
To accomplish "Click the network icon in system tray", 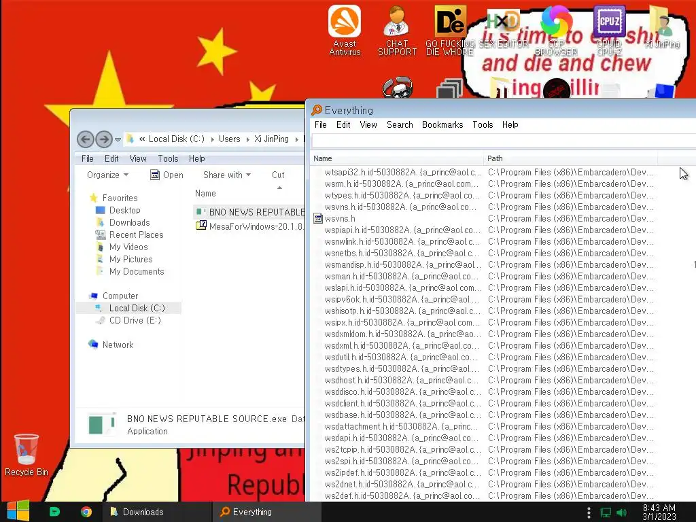I will tap(606, 512).
